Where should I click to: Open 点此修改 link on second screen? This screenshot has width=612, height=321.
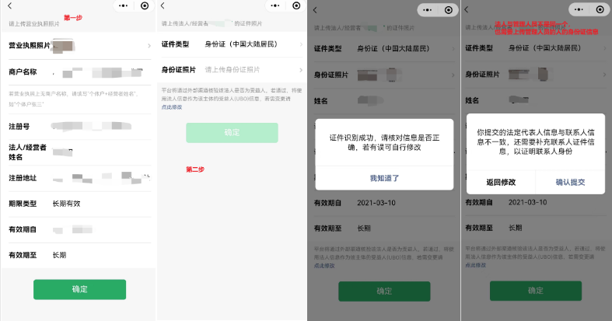coord(172,107)
